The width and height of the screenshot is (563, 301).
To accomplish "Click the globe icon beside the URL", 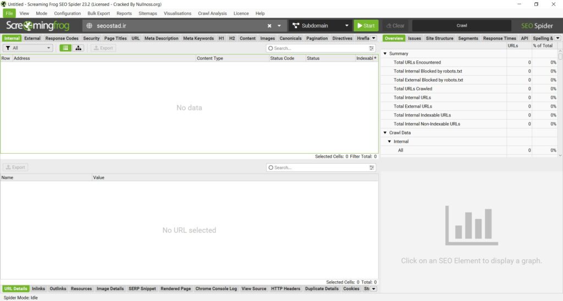I will 90,26.
